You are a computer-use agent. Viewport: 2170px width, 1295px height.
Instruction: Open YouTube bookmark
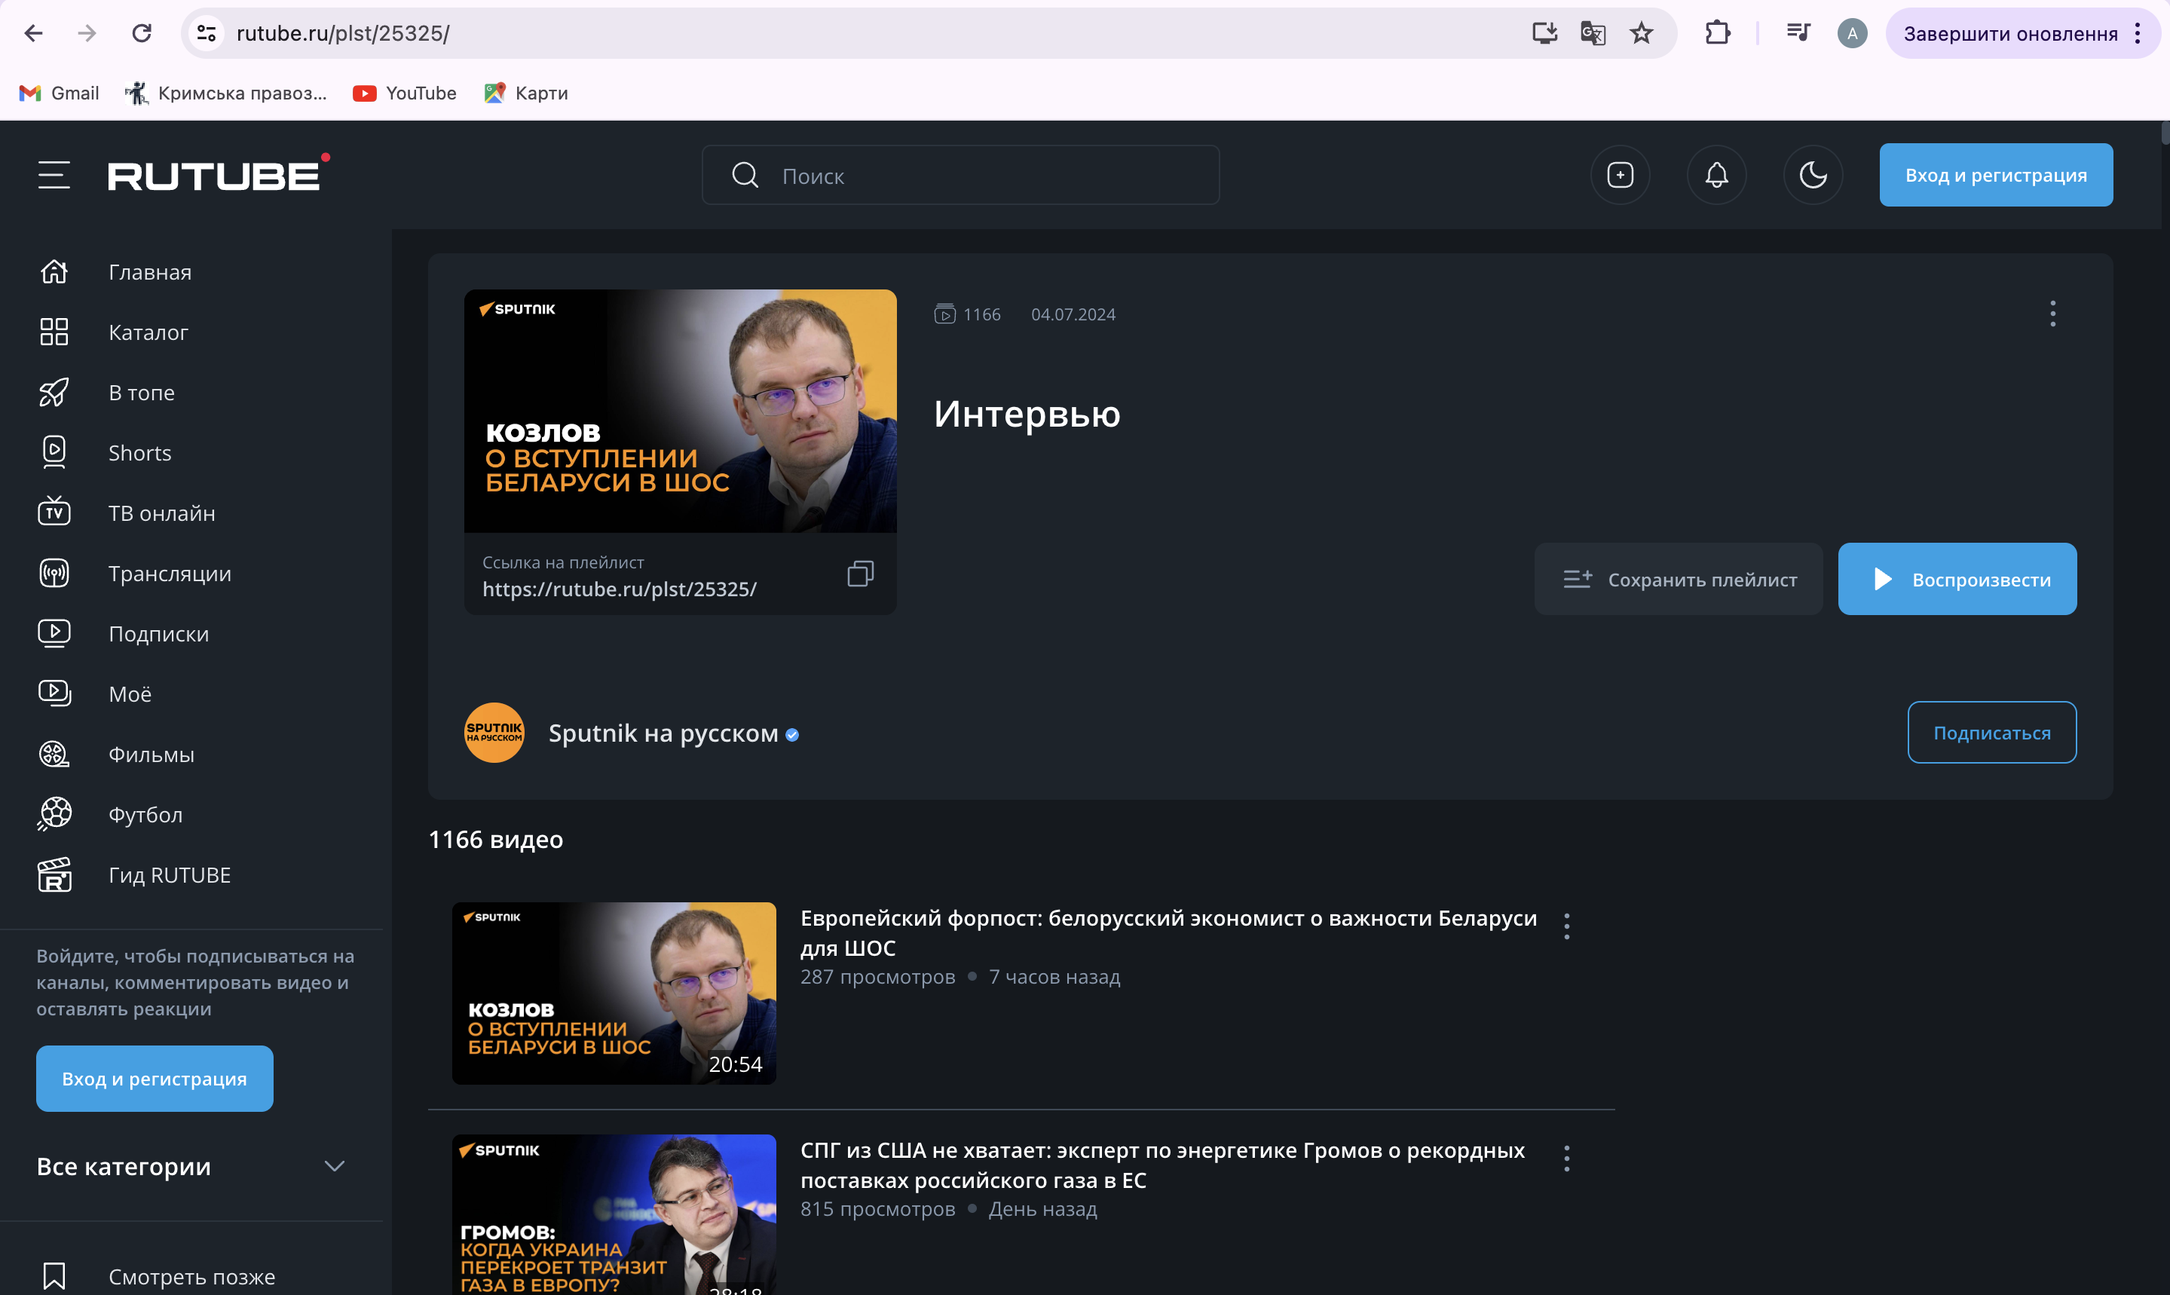(404, 93)
